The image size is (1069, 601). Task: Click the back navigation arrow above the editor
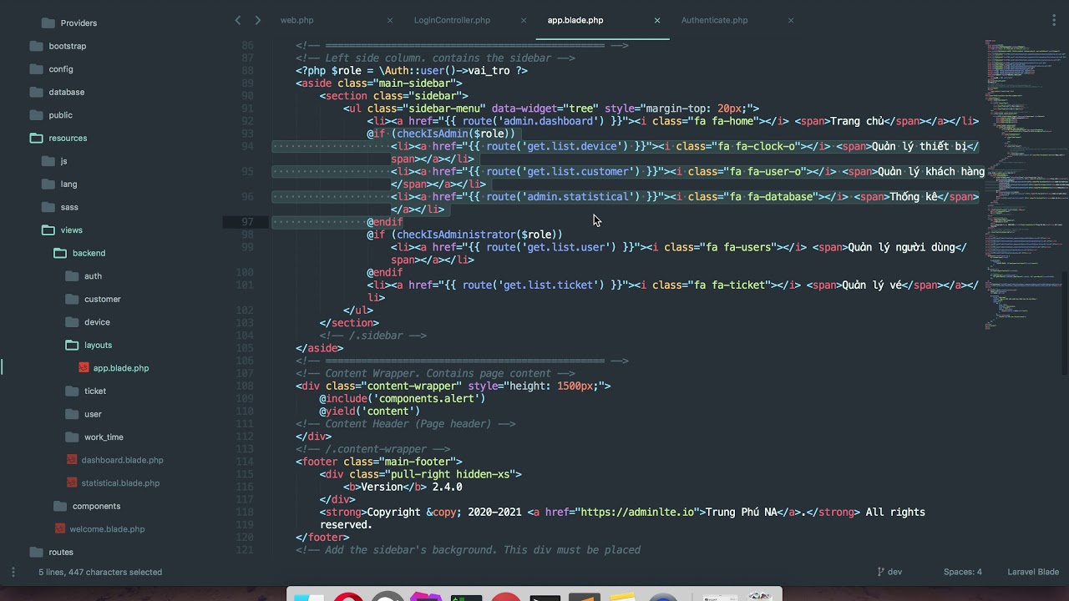coord(238,20)
